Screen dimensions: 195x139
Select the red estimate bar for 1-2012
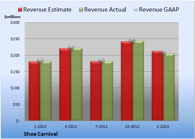[34, 91]
